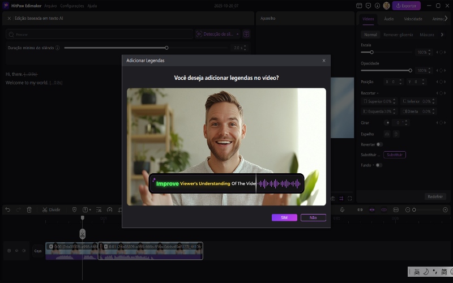This screenshot has width=453, height=283.
Task: Step the Escala 100% value
Action: click(429, 52)
